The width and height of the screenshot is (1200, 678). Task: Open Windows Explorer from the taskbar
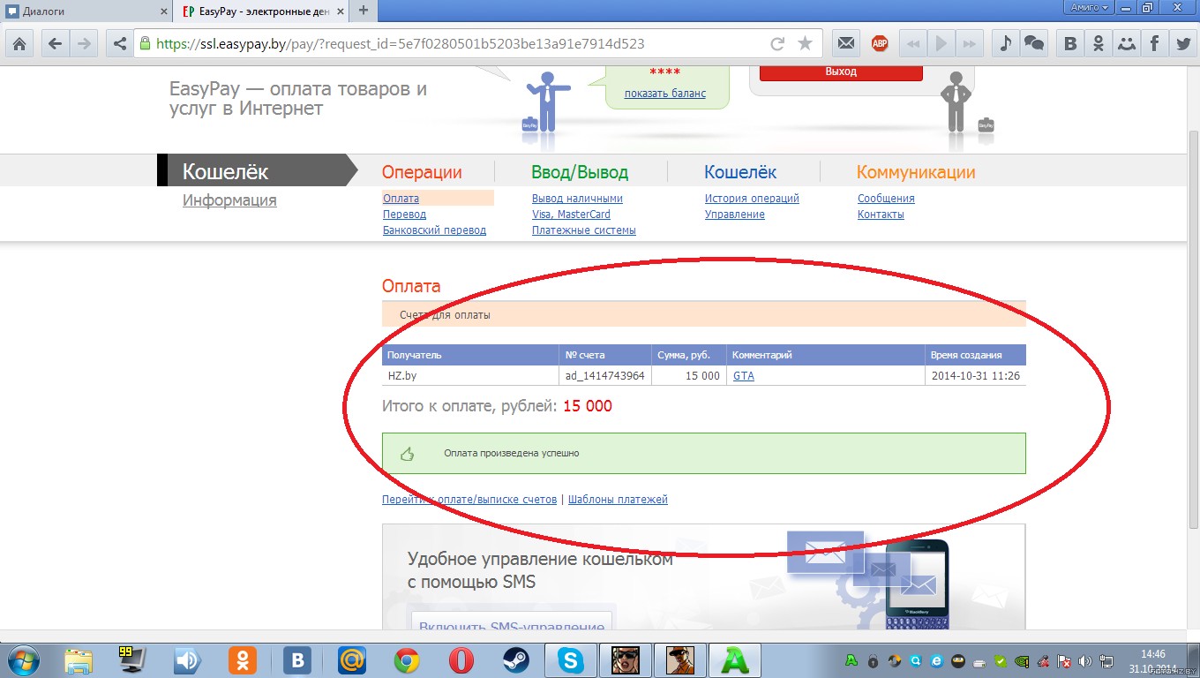[79, 660]
